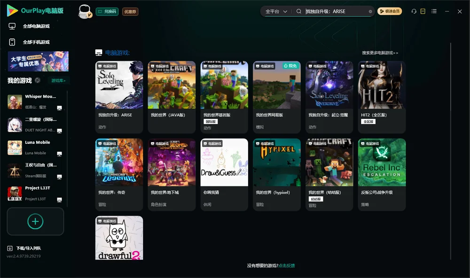Open the 优惠券 coupons button

[x=130, y=12]
